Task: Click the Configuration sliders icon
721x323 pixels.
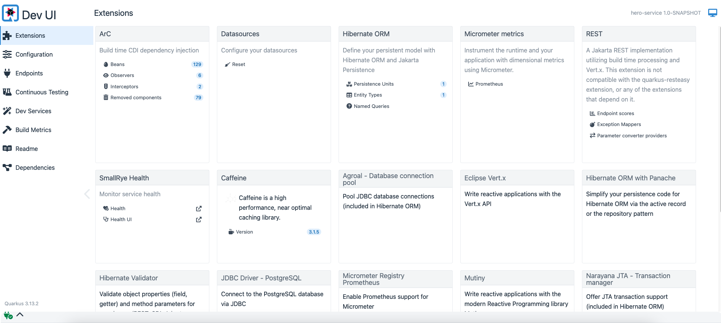Action: pyautogui.click(x=7, y=54)
